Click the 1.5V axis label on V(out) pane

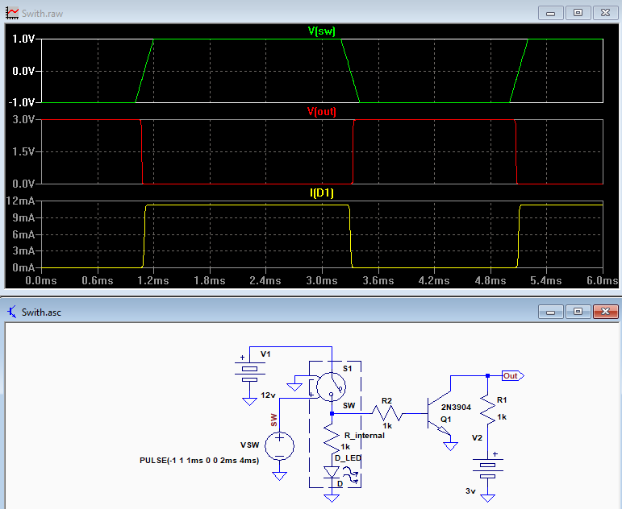(23, 151)
